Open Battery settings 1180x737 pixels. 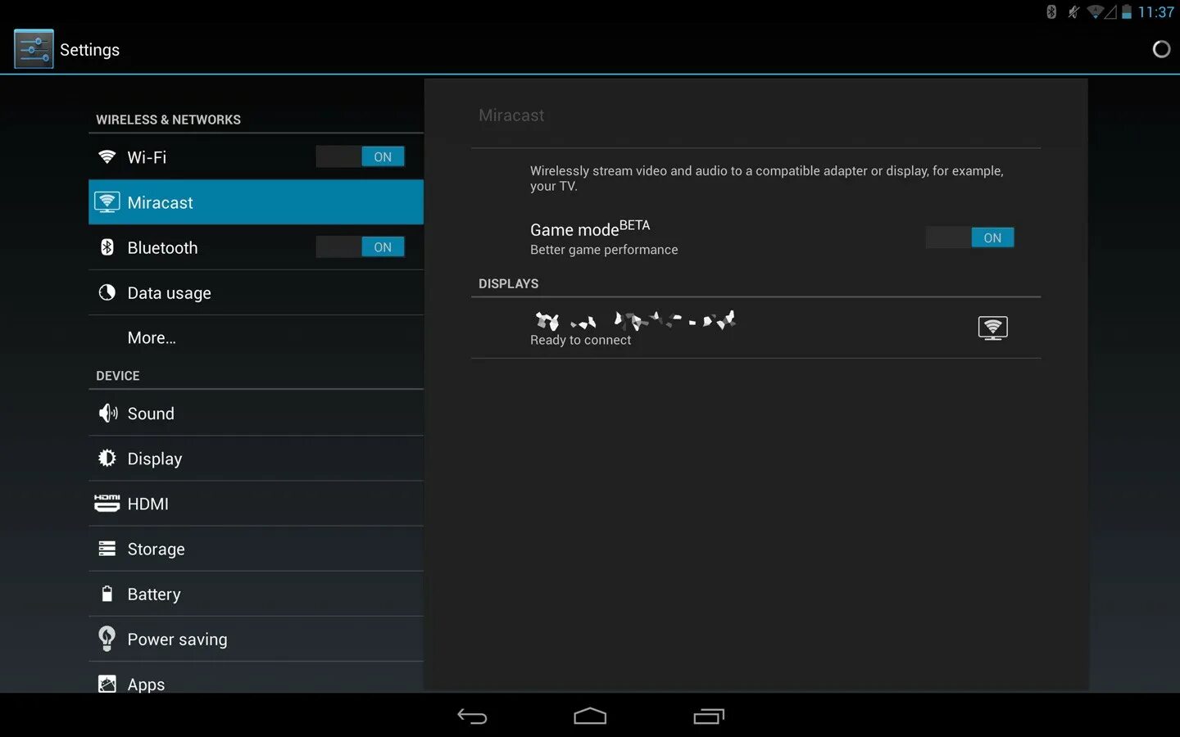(256, 594)
